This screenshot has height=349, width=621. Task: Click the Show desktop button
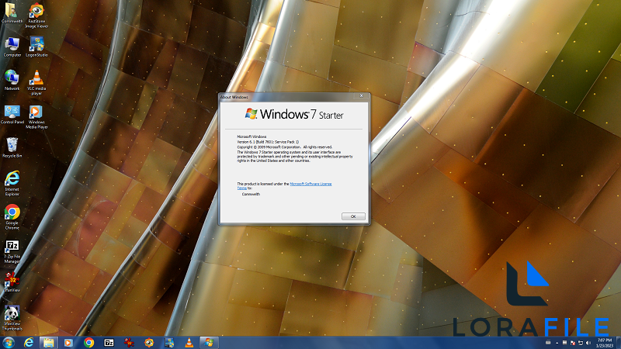(618, 343)
